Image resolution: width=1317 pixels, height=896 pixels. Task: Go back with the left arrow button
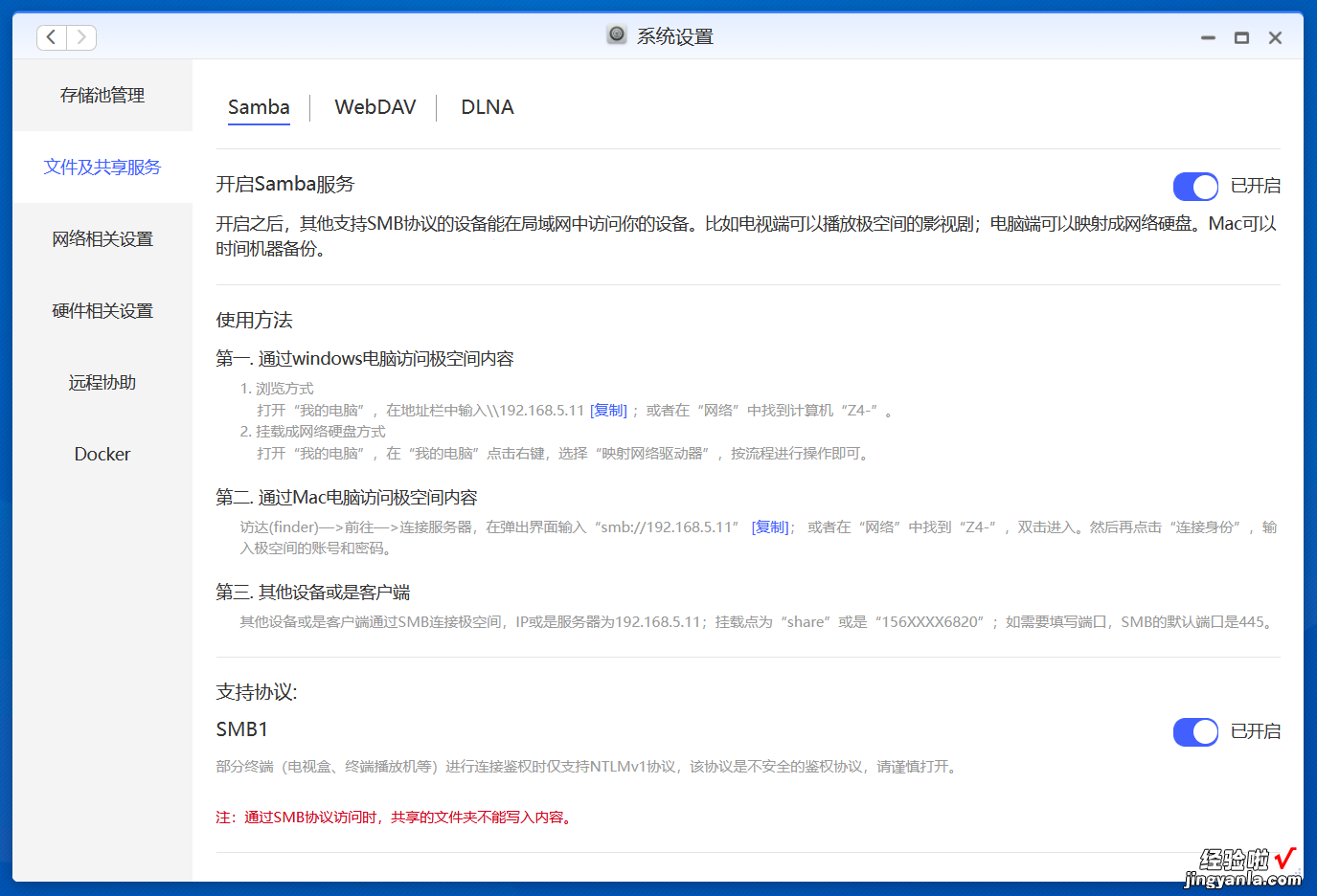52,37
